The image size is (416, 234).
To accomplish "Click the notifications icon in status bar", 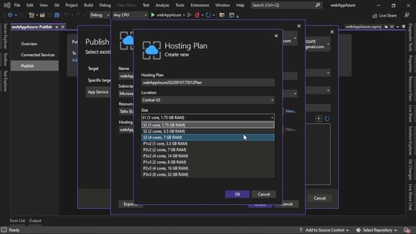I will point(407,230).
